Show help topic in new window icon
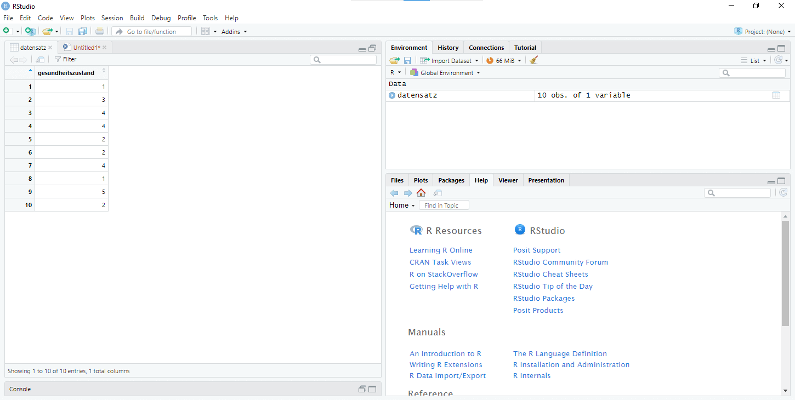Screen dimensions: 795x400 pos(438,193)
